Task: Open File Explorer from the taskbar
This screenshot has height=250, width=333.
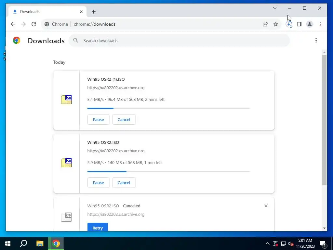Action: click(40, 243)
